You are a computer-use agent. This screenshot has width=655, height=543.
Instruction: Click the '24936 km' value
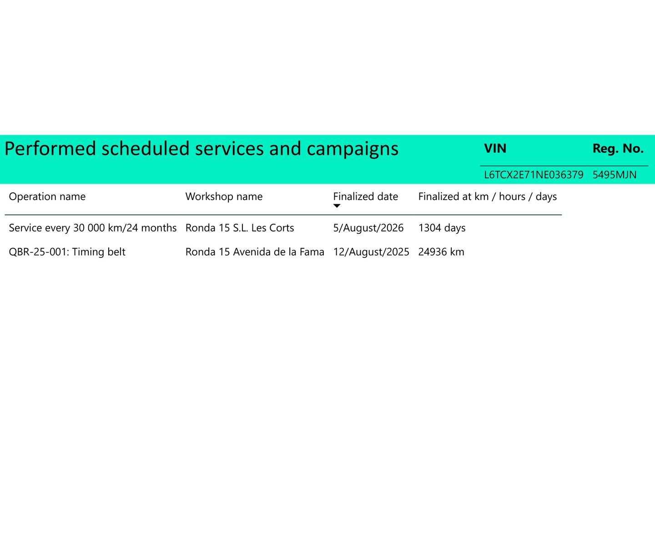(441, 252)
